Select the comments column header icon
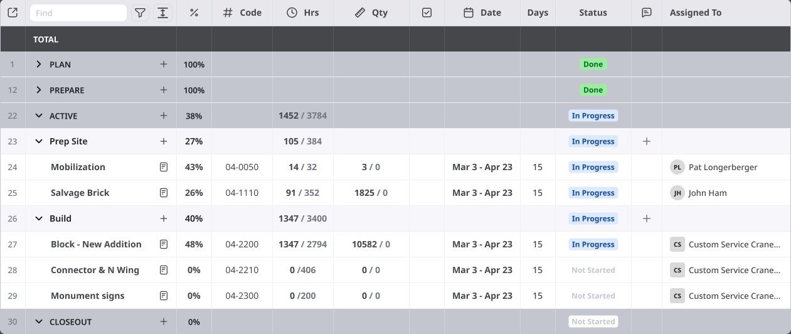 (x=647, y=13)
